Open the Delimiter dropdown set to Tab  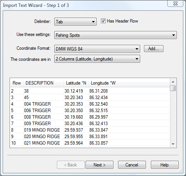[x=75, y=22]
